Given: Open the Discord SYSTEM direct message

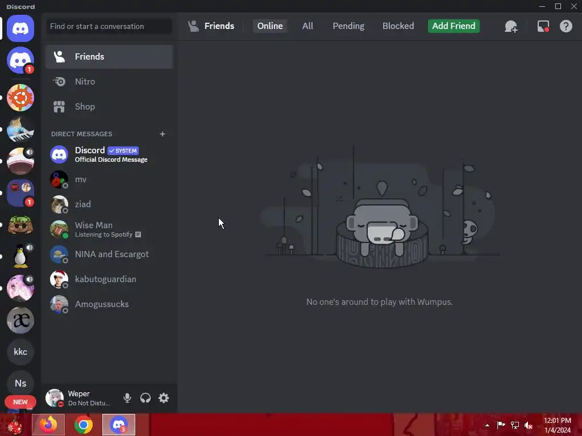Looking at the screenshot, I should 109,154.
